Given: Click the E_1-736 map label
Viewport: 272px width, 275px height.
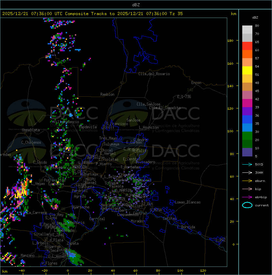Looking at the screenshot, I should (x=184, y=97).
